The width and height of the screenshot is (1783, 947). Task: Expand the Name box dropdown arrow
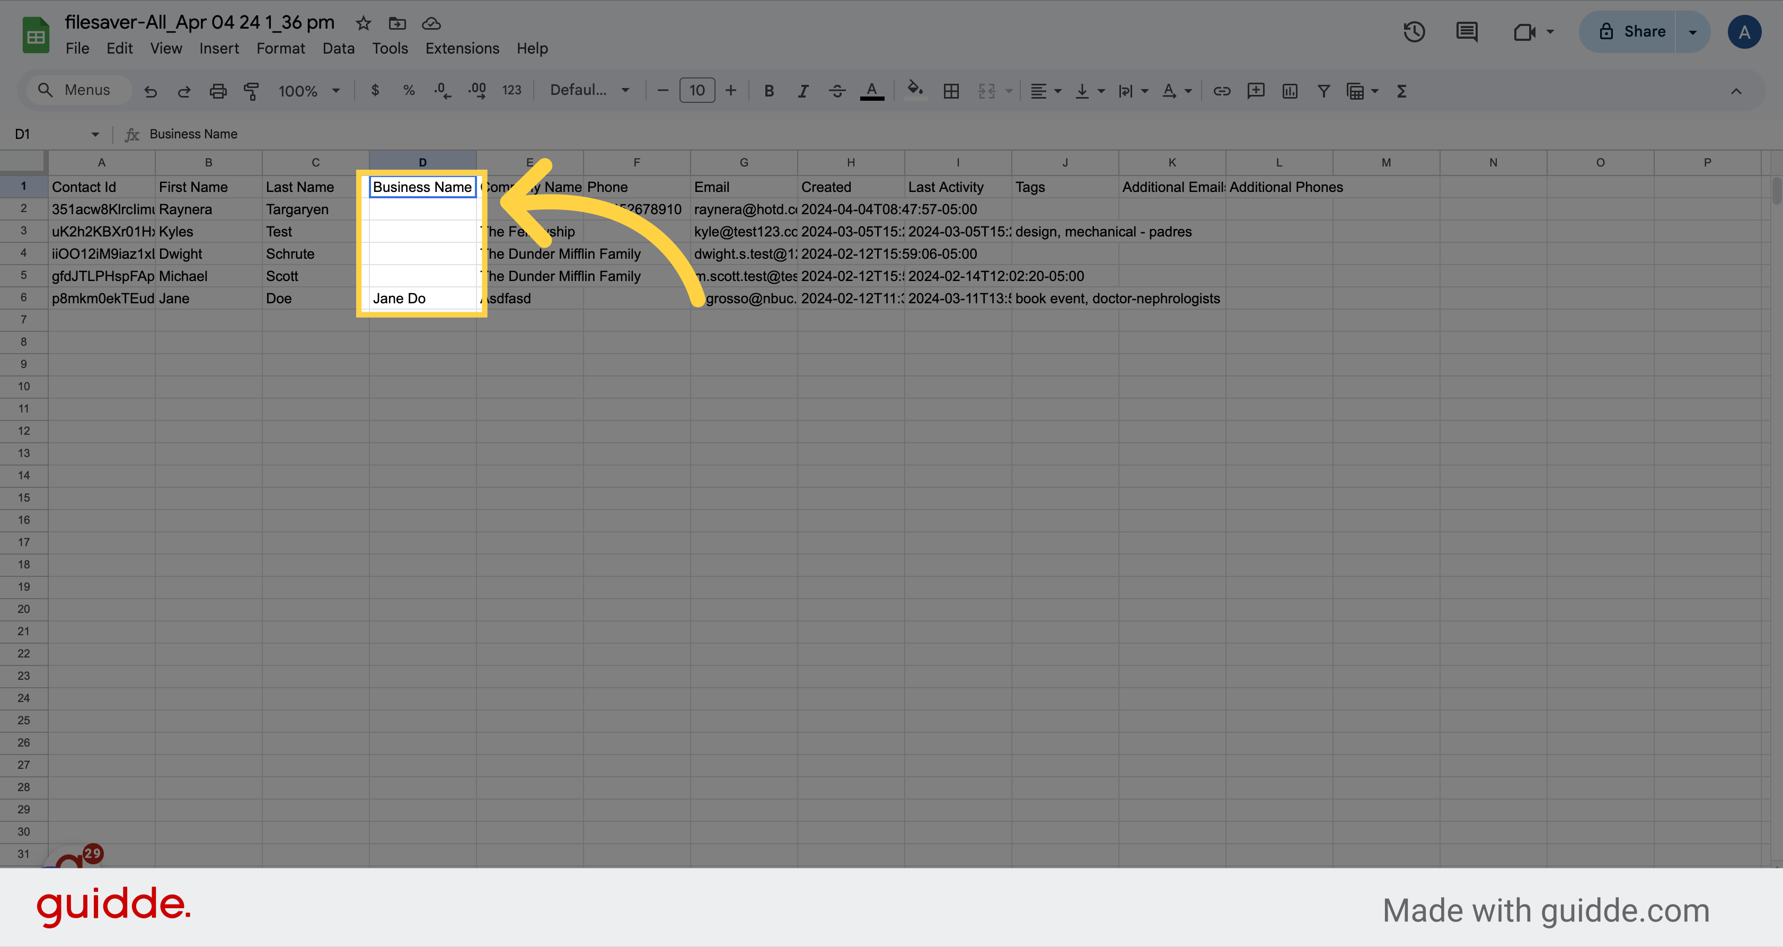pos(95,134)
